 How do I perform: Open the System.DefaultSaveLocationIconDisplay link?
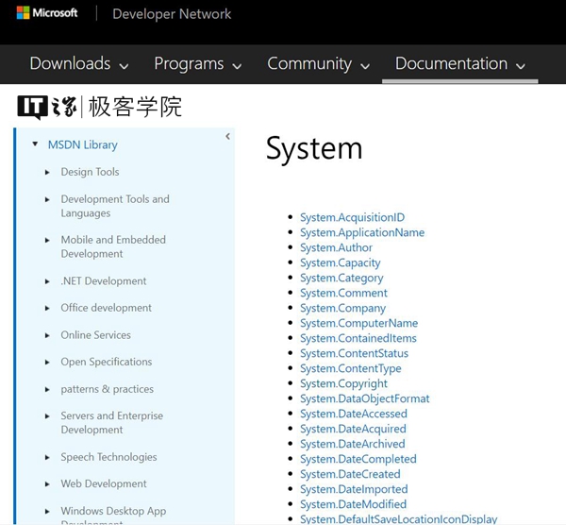point(398,519)
